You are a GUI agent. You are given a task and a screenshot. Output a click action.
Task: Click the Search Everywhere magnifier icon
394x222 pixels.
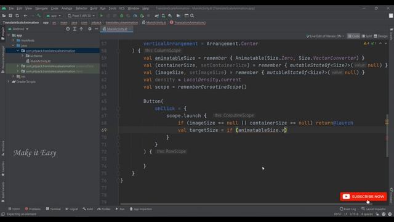(x=192, y=15)
